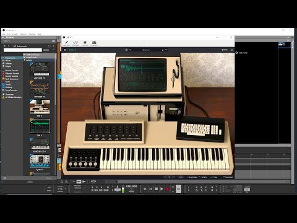Click the light pen on CMI monitor

coord(174,82)
